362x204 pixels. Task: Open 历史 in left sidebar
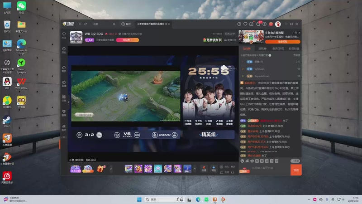point(64,50)
